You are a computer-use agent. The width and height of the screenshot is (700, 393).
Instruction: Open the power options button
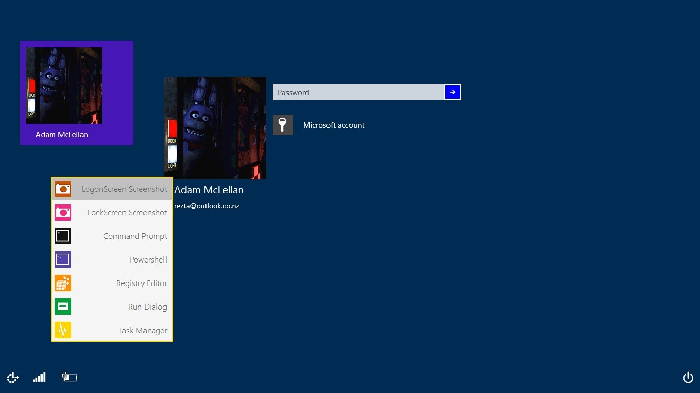[x=688, y=378]
